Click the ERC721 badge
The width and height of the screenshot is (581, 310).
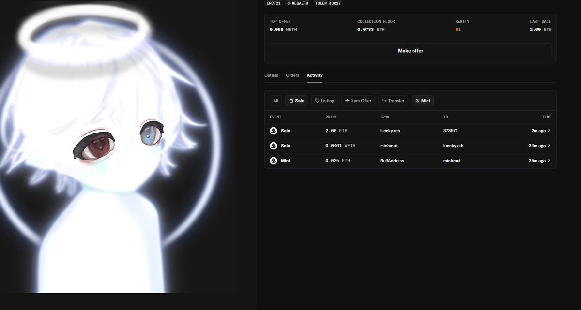(274, 3)
